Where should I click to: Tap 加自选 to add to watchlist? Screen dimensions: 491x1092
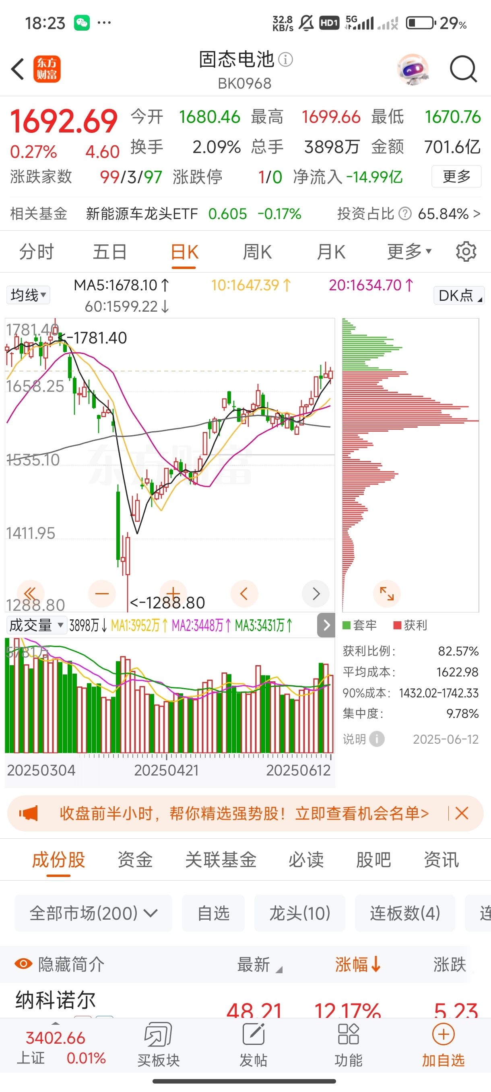click(x=443, y=1044)
